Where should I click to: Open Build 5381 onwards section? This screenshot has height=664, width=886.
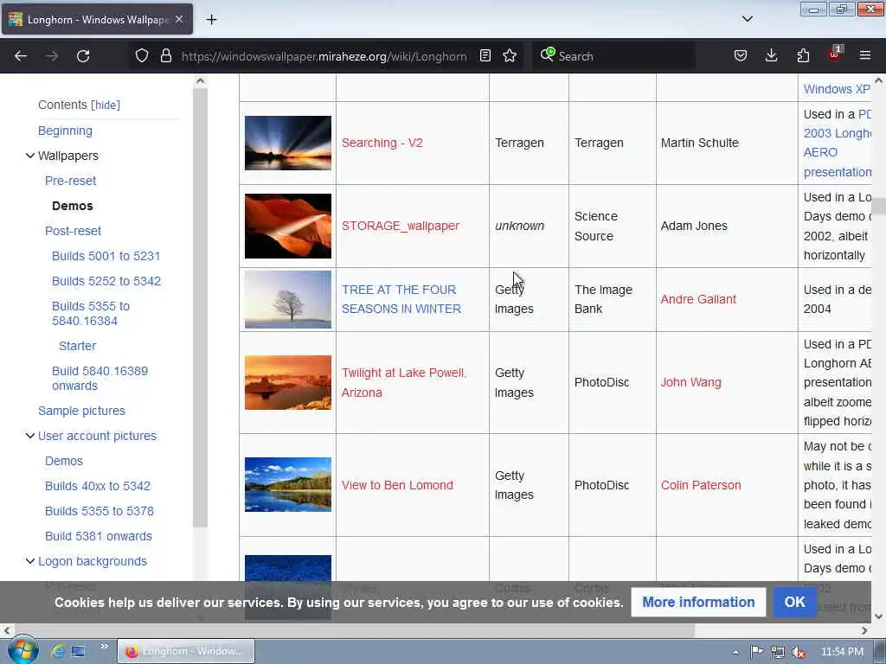pos(99,536)
